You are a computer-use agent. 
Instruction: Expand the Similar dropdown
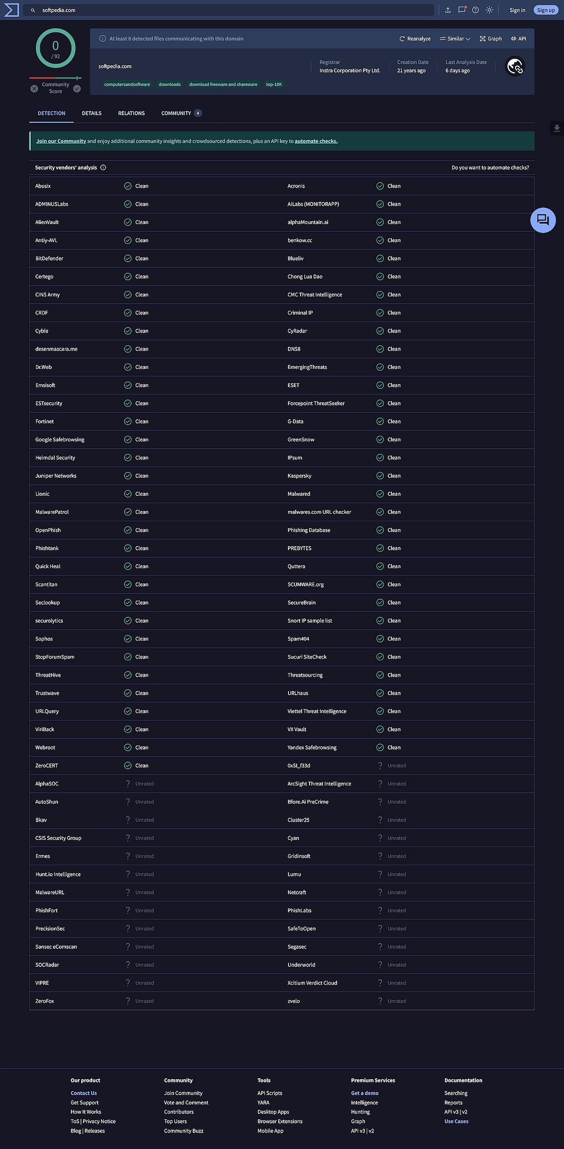click(x=455, y=39)
